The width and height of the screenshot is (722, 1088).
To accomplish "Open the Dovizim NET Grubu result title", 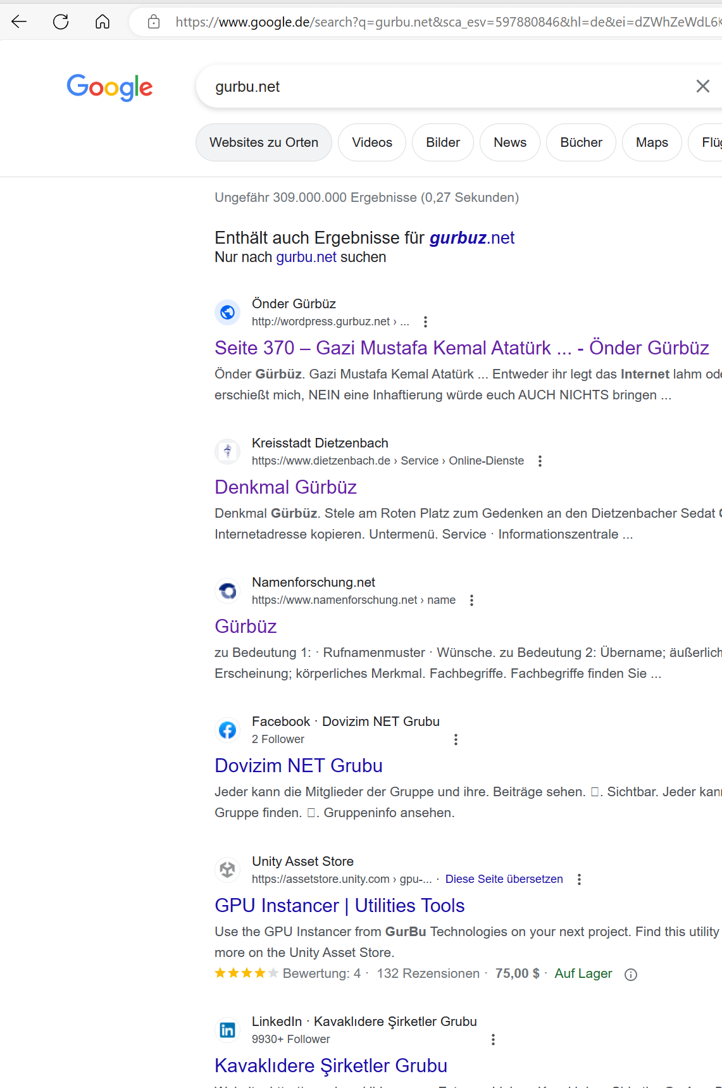I will (299, 766).
